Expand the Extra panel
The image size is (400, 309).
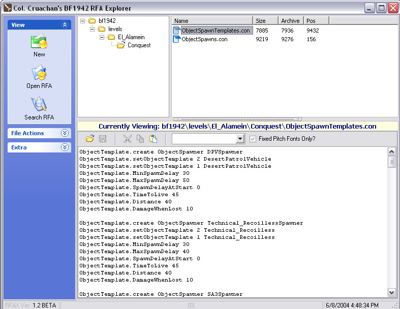click(65, 147)
